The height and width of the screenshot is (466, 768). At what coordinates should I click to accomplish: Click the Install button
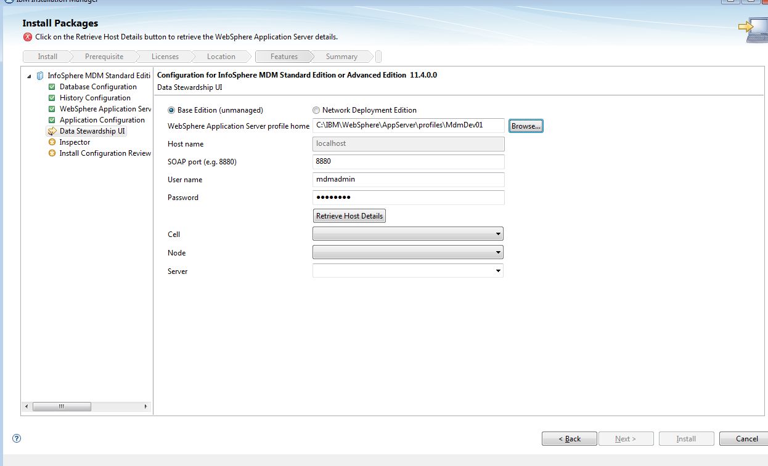(686, 439)
